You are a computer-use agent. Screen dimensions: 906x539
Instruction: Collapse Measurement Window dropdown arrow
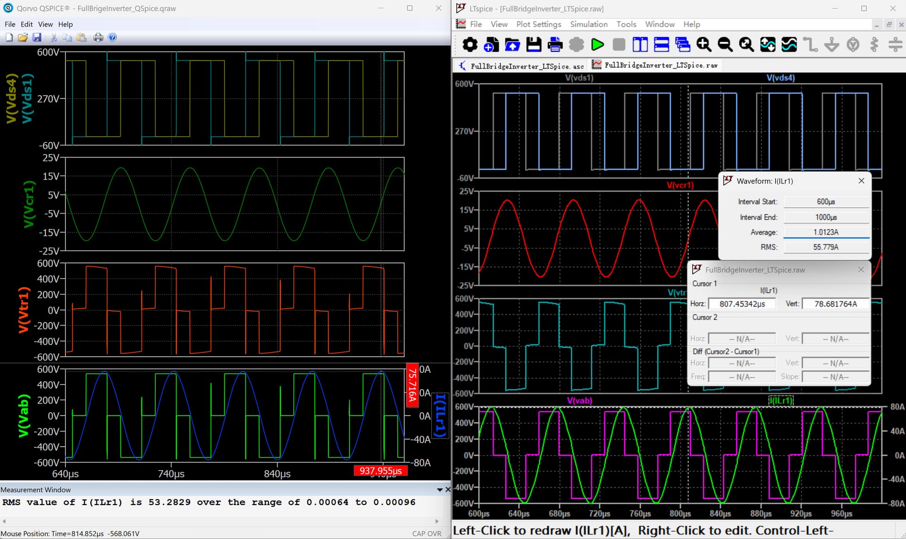click(x=440, y=490)
